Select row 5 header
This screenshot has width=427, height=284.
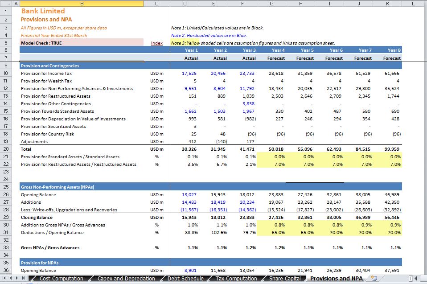click(6, 43)
